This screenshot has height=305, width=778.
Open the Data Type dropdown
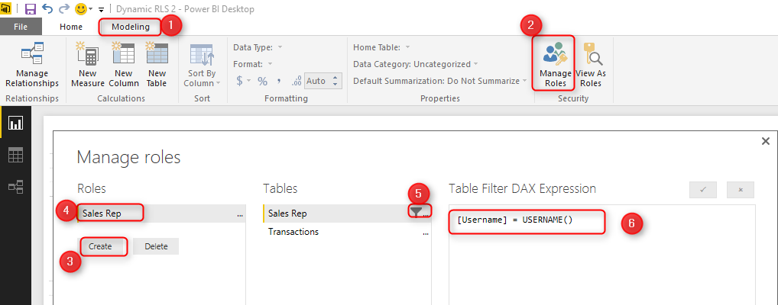[x=258, y=47]
